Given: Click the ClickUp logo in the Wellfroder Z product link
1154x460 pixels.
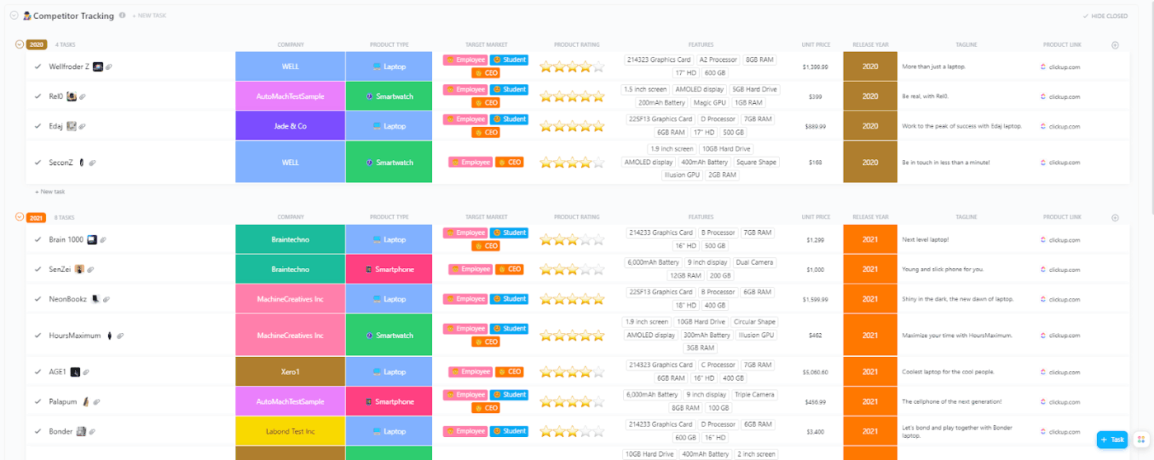Looking at the screenshot, I should (x=1044, y=67).
